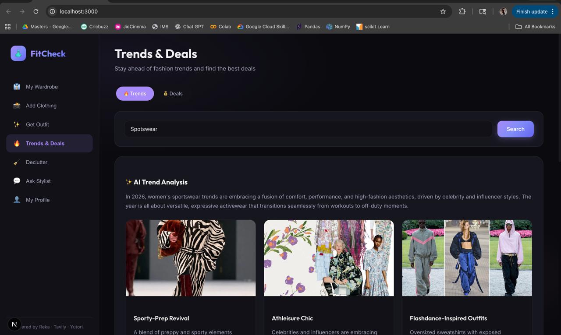561x335 pixels.
Task: Reload the page with refresh icon
Action: (36, 11)
